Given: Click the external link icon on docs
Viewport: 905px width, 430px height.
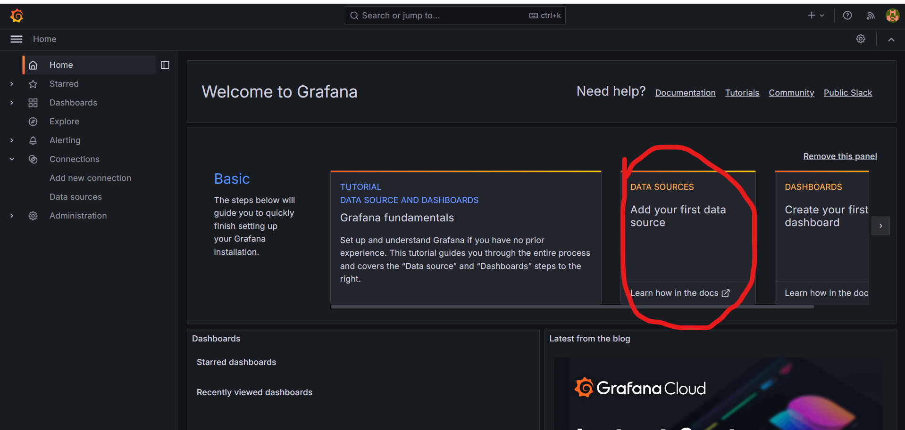Looking at the screenshot, I should click(726, 293).
